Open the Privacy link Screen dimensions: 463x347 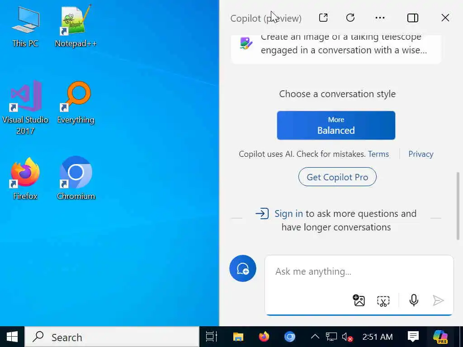coord(421,154)
